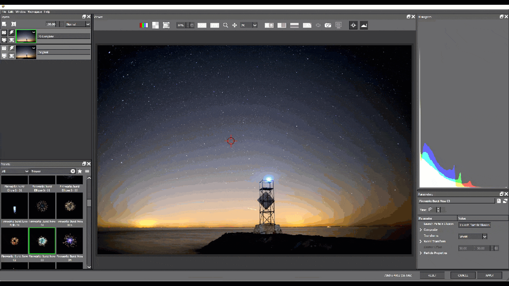Click the A/B side-by-side comparison icon
The image size is (509, 286).
click(269, 25)
